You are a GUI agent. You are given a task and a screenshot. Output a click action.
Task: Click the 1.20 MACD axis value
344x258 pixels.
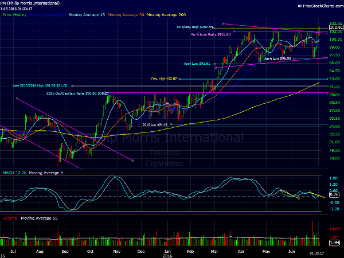click(334, 185)
